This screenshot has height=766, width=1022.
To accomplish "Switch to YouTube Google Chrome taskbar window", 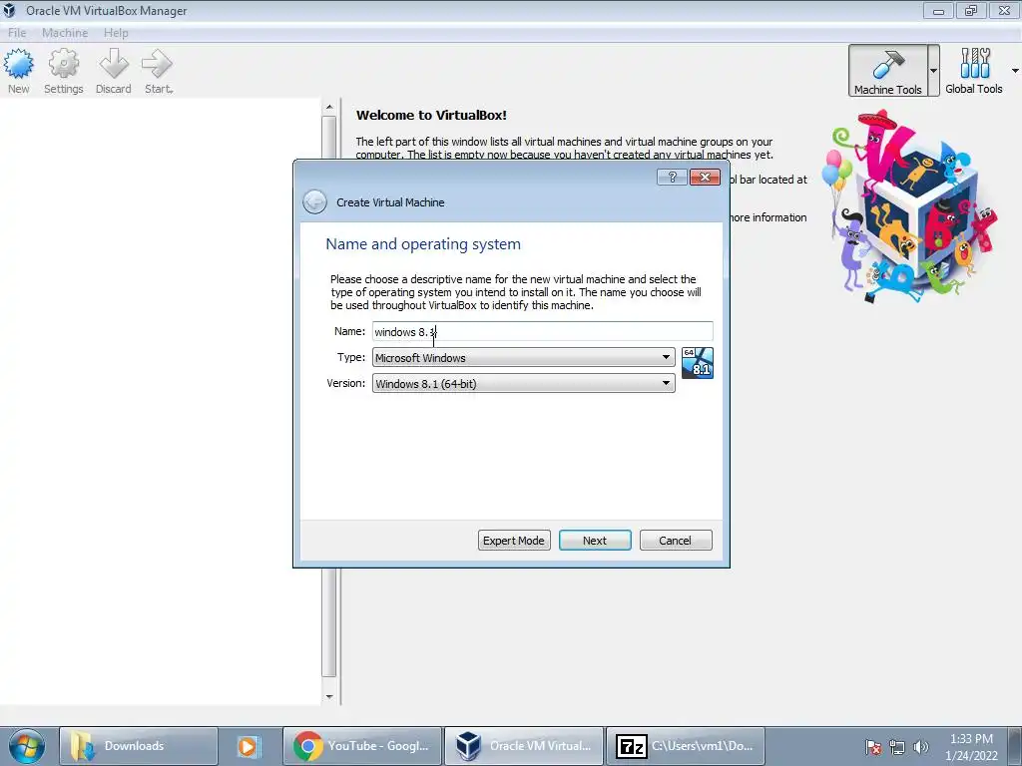I will (362, 746).
